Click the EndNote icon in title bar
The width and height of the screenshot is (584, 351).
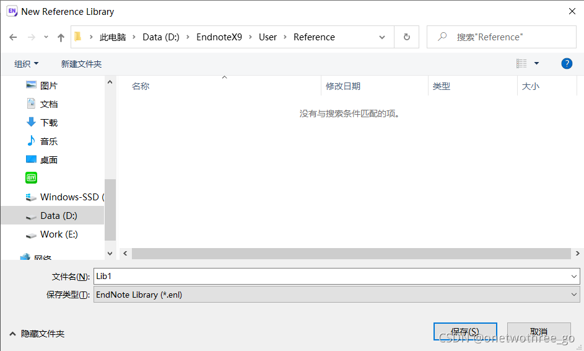[12, 11]
